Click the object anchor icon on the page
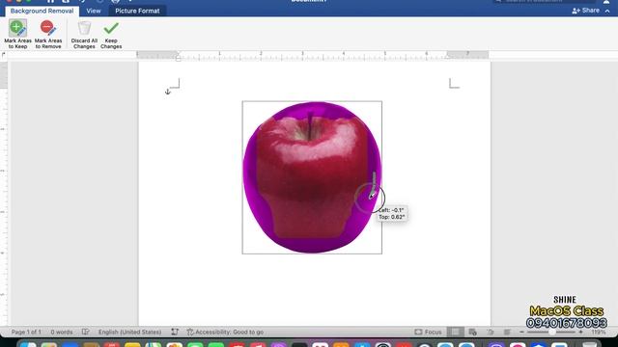The height and width of the screenshot is (347, 618). pos(167,92)
